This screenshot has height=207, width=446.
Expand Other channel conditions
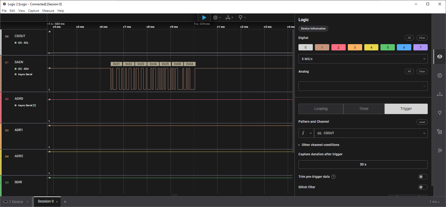(319, 145)
